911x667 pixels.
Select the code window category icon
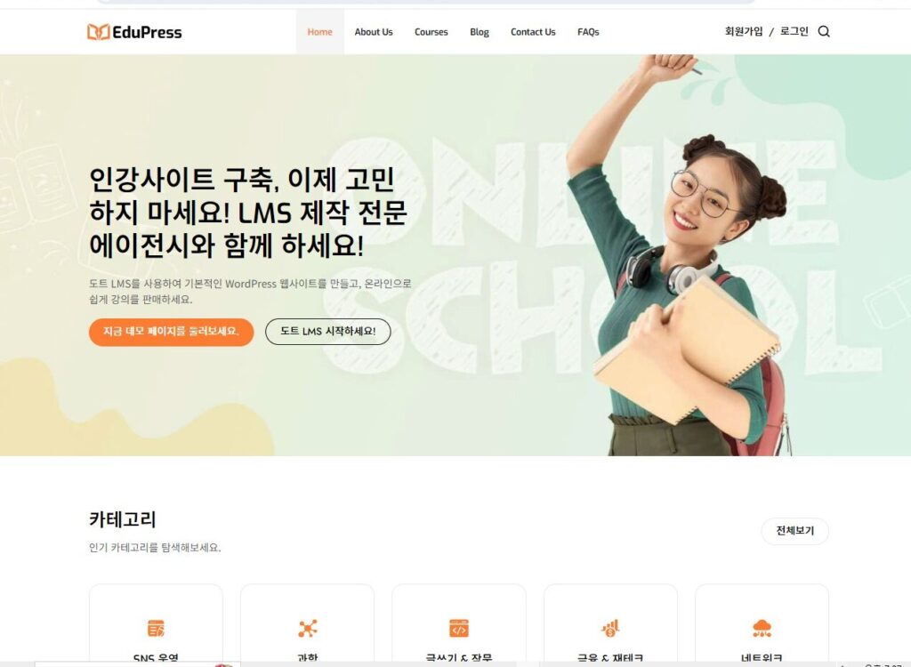459,628
